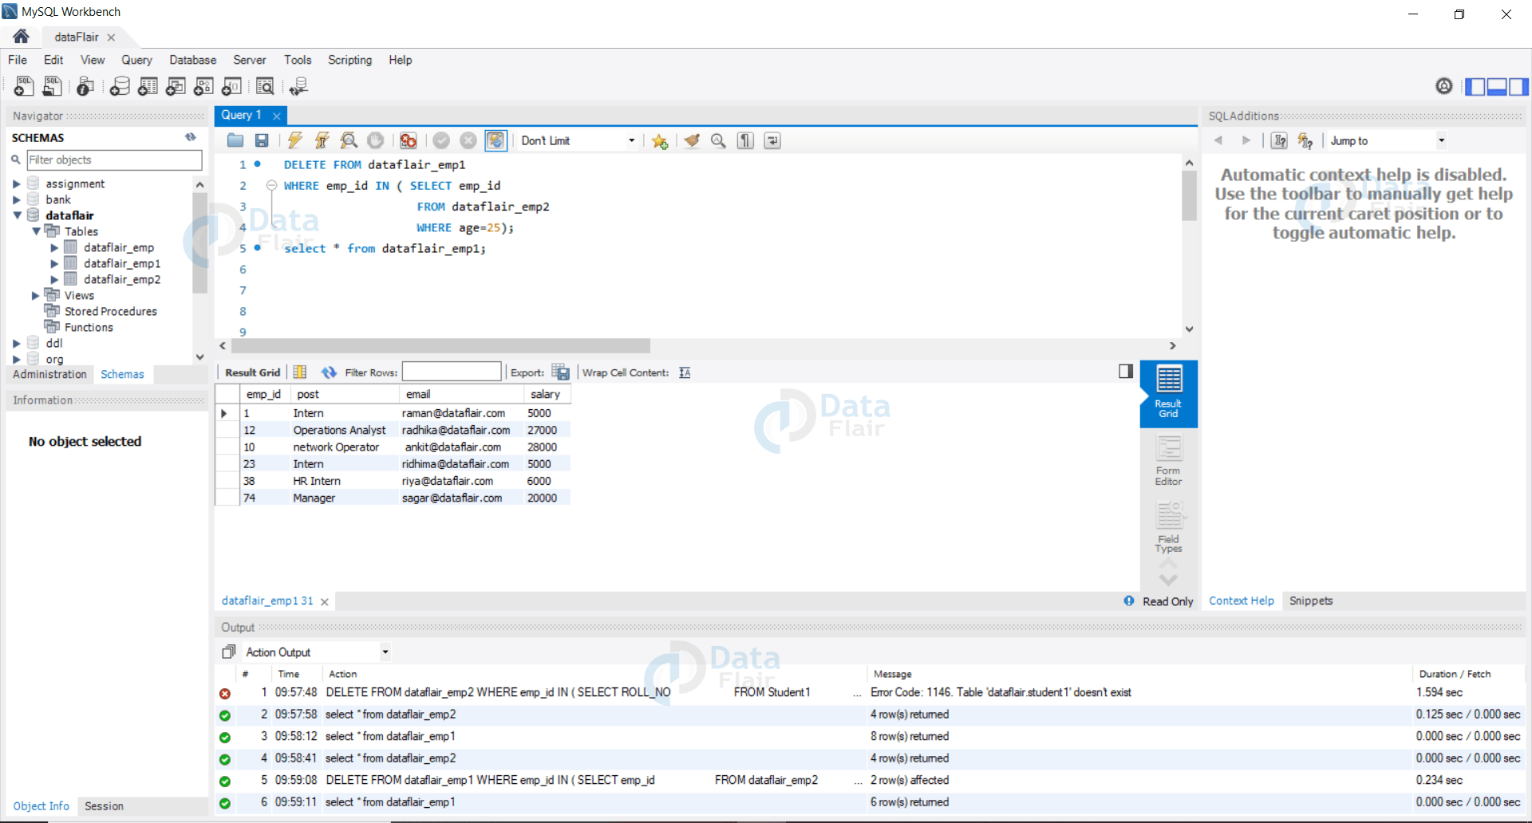Toggle the right sidebar visibility

point(1518,86)
